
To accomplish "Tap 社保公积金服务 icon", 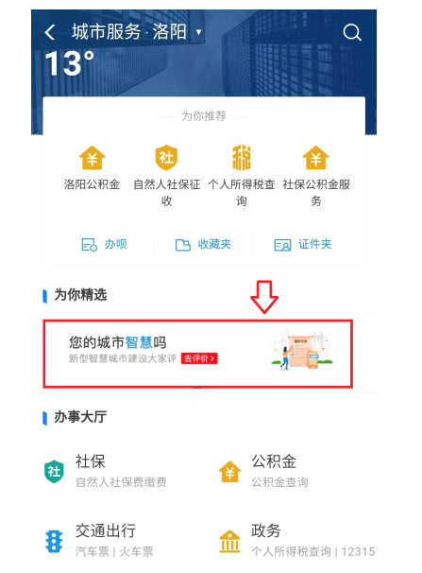I will pyautogui.click(x=316, y=158).
